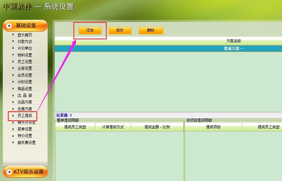Open 物料设置 in the sidebar
282x181 pixels.
pos(25,55)
